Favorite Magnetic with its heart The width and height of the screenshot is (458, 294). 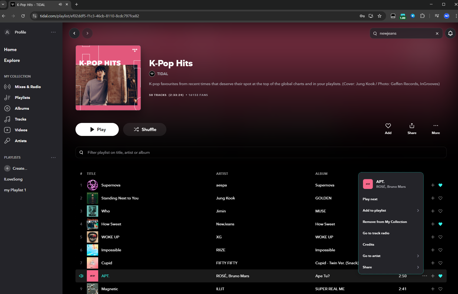(x=440, y=289)
